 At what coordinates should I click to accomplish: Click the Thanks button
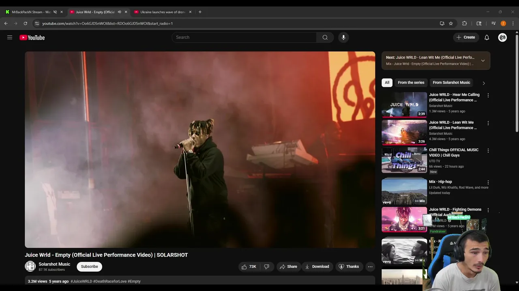pos(349,267)
